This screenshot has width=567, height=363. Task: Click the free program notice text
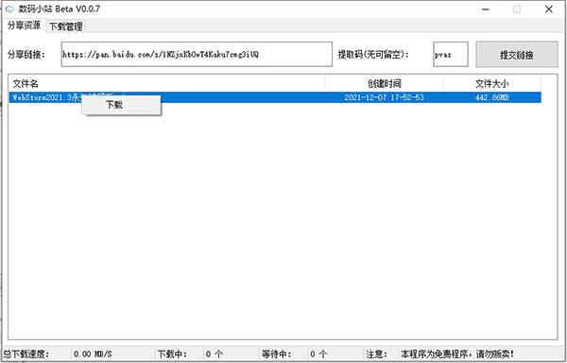click(x=457, y=354)
